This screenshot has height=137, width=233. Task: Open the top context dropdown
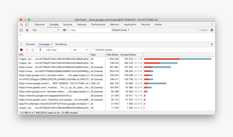coord(46,30)
